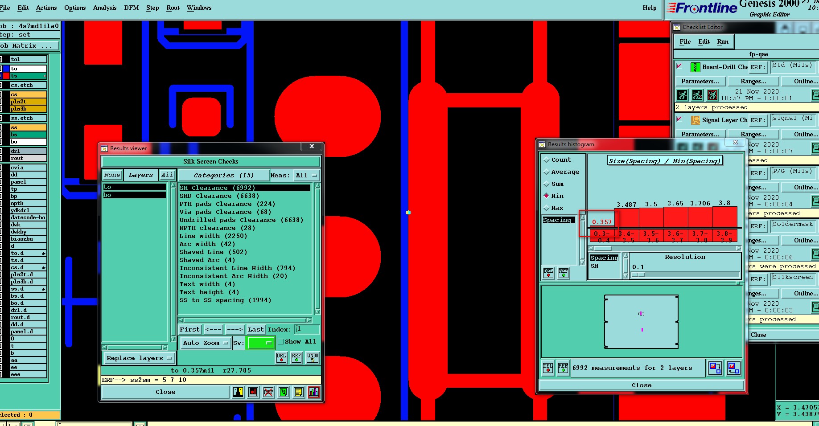Open Ranges... for Signal Layer Checks
819x426 pixels.
(753, 135)
